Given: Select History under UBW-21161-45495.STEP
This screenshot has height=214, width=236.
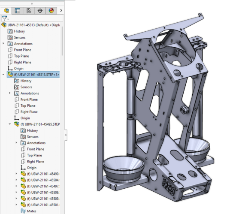Looking at the screenshot, I should coord(29,130).
